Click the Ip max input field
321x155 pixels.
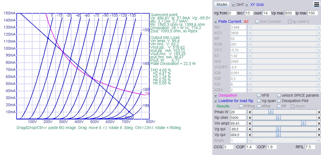point(313,13)
